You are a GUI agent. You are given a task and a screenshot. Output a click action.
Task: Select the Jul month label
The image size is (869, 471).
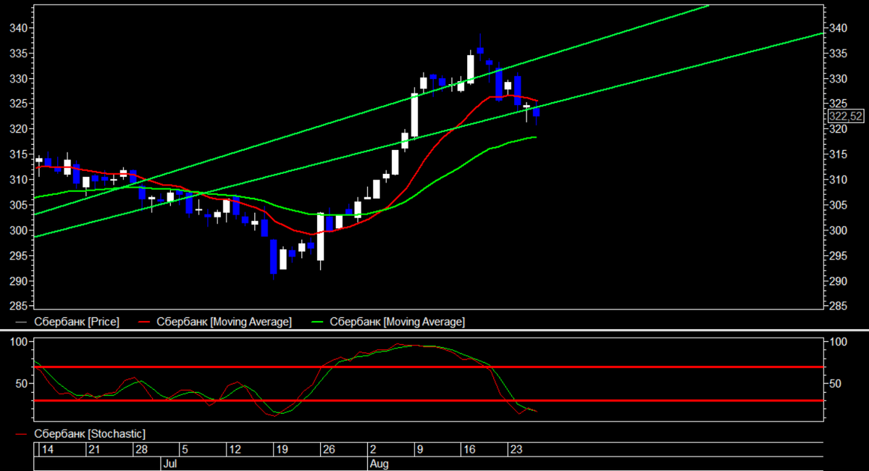click(170, 462)
